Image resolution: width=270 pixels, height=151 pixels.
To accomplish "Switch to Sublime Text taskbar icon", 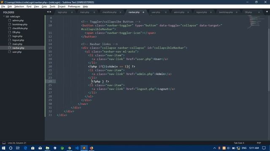I will pyautogui.click(x=84, y=148).
